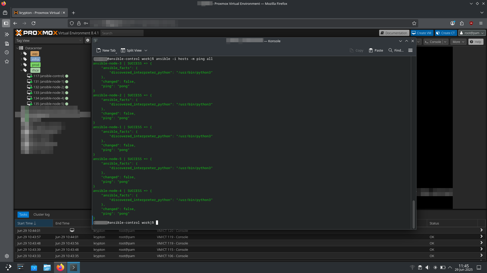Open root@pam user dropdown
The height and width of the screenshot is (273, 487).
coord(472,33)
